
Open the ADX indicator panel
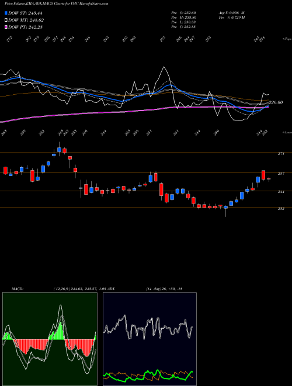tap(150, 339)
